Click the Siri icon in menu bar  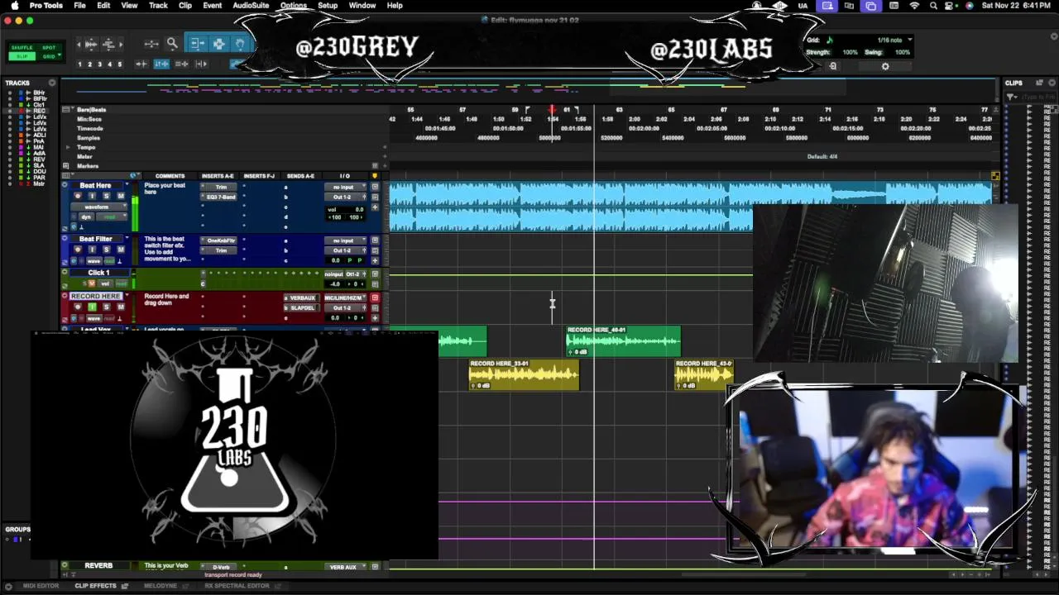click(970, 6)
